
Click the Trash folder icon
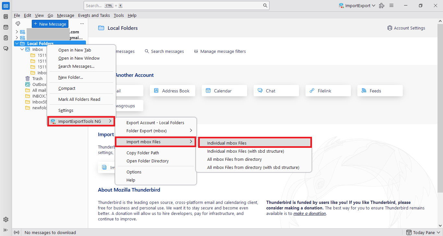(x=28, y=78)
